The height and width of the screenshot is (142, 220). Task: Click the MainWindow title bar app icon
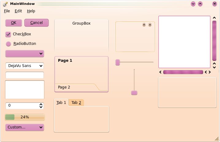[5, 4]
